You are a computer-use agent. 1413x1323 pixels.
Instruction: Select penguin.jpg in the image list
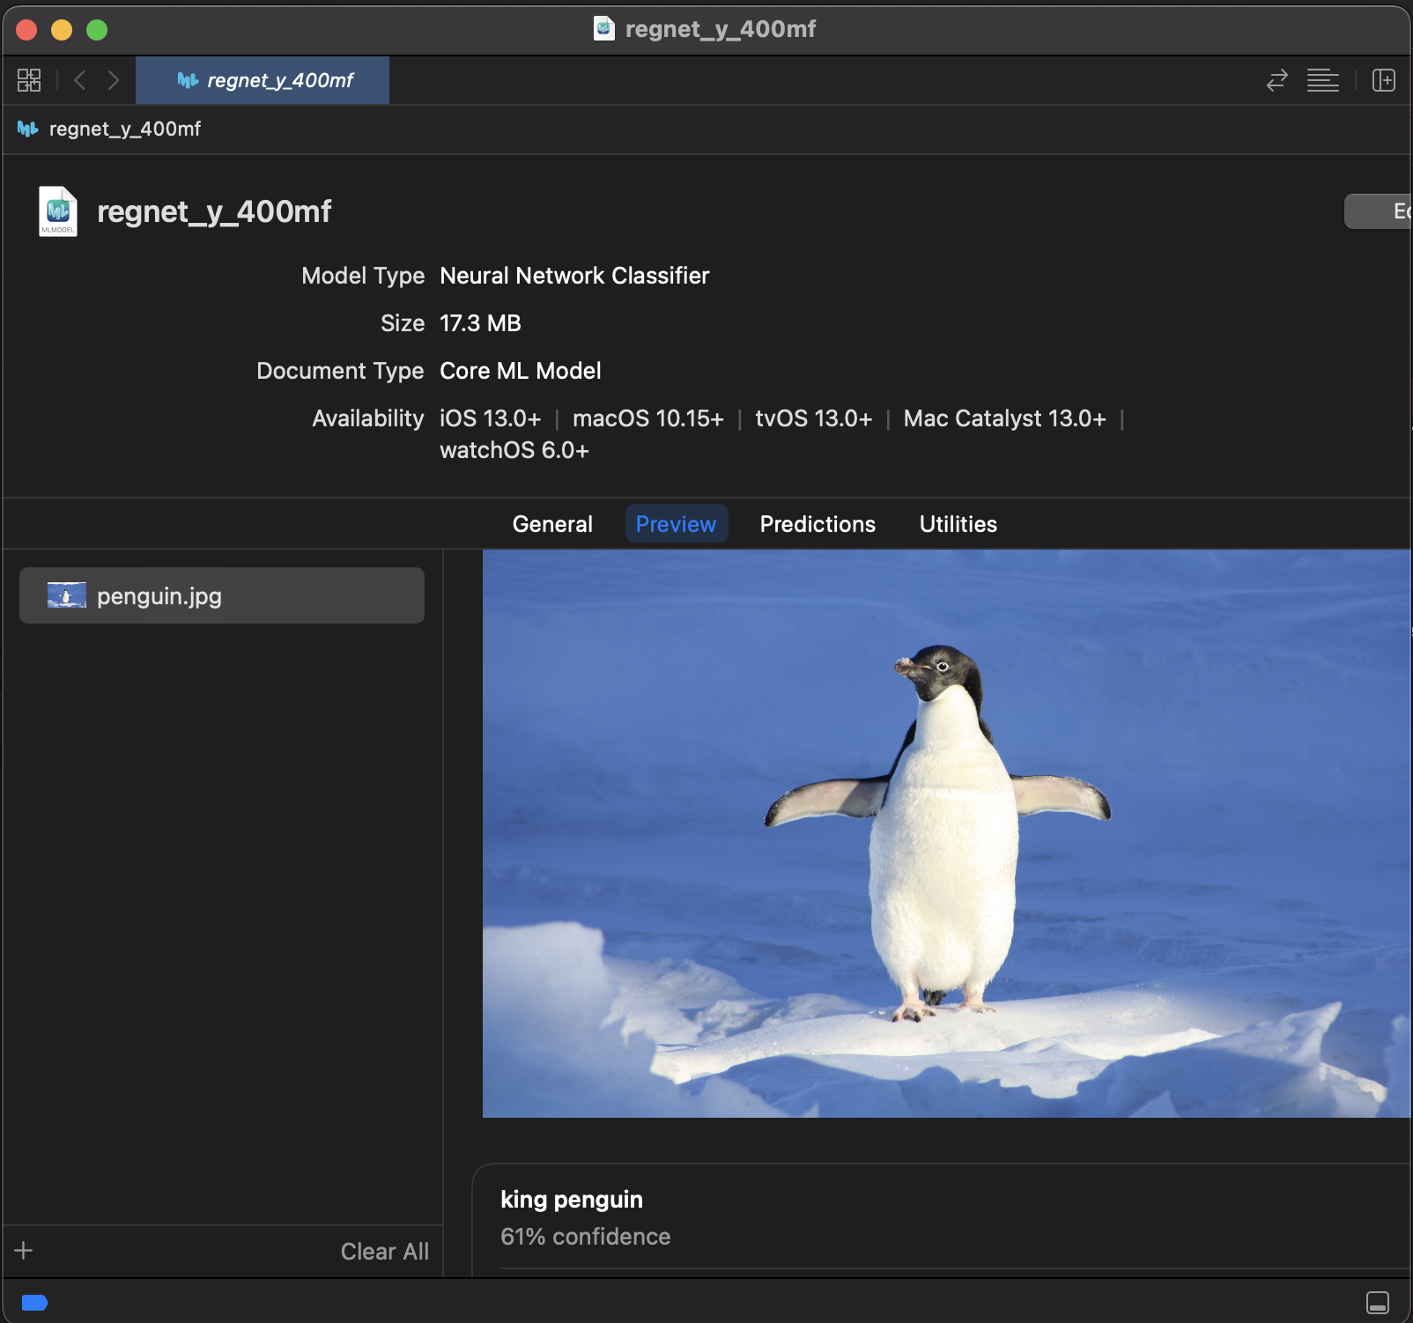click(x=222, y=596)
